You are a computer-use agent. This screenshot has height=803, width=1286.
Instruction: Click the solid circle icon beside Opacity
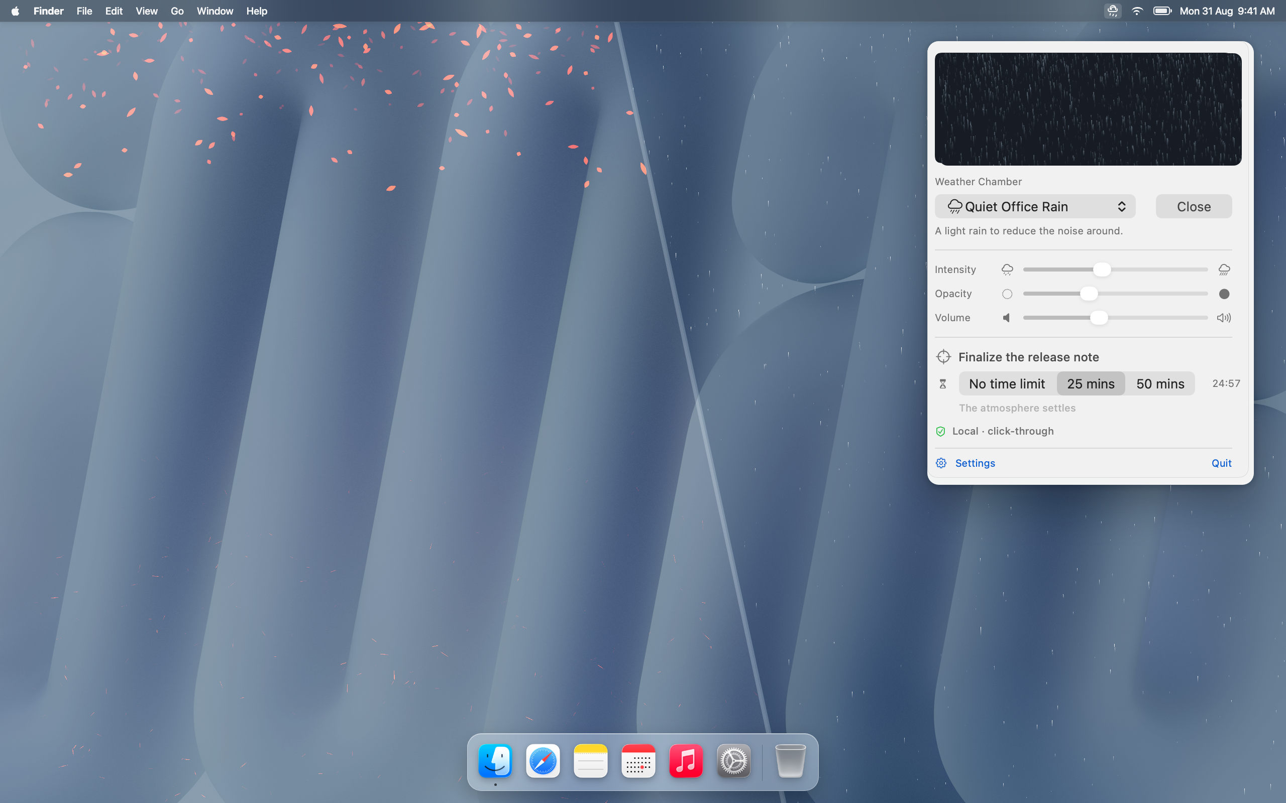[1224, 294]
